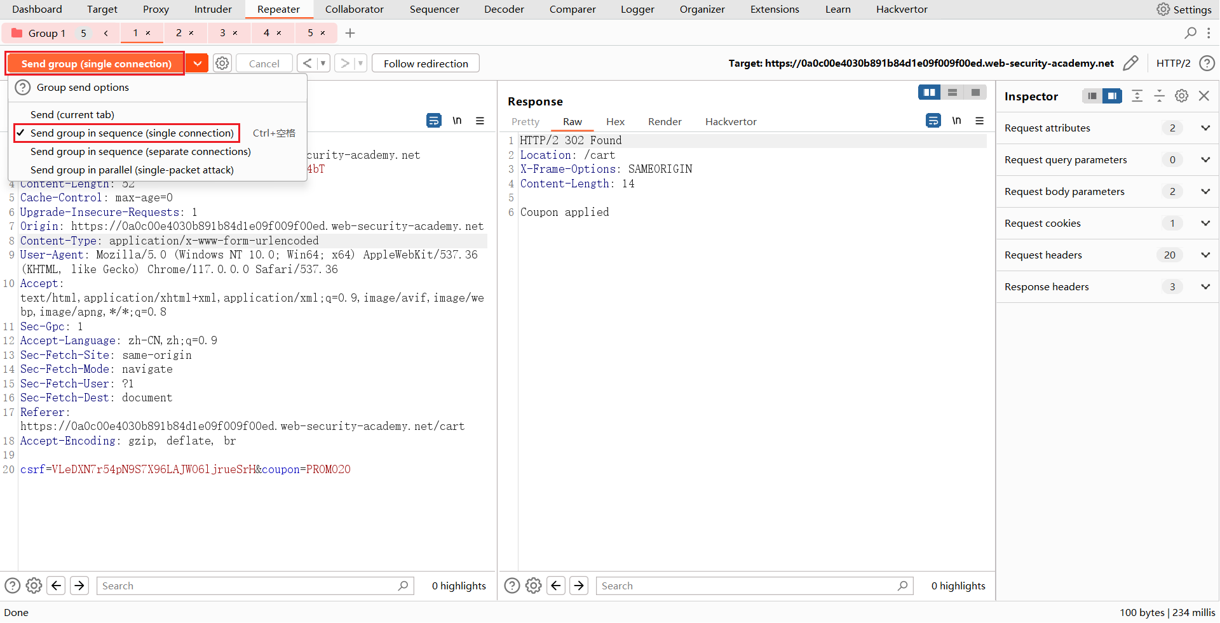The height and width of the screenshot is (623, 1220).
Task: Go to previous response search match
Action: 556,586
